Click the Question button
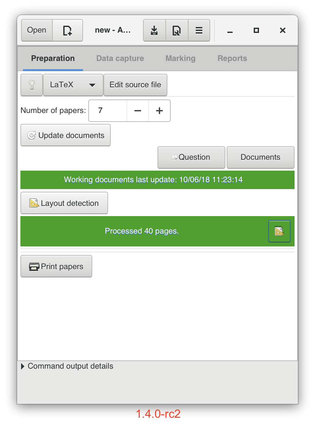 pos(191,157)
